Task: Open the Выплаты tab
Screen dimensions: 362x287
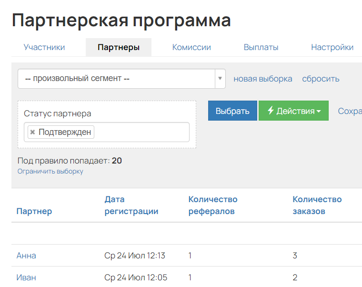Action: (261, 47)
